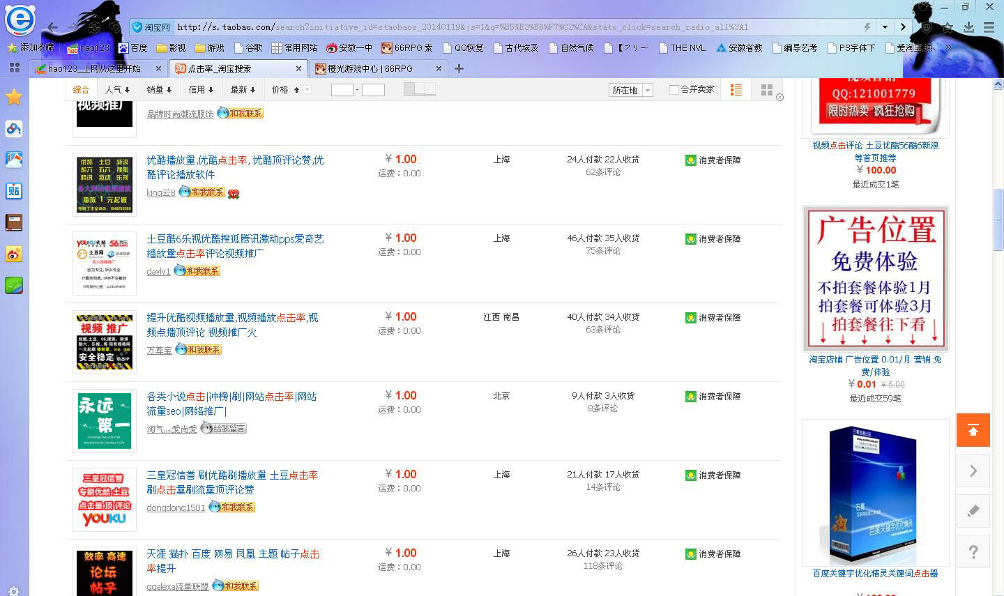This screenshot has width=1004, height=596.
Task: Open the hao123 bookmark
Action: (x=88, y=48)
